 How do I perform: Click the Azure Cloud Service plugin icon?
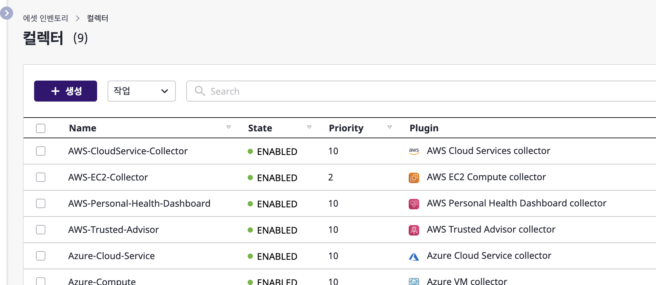[414, 256]
